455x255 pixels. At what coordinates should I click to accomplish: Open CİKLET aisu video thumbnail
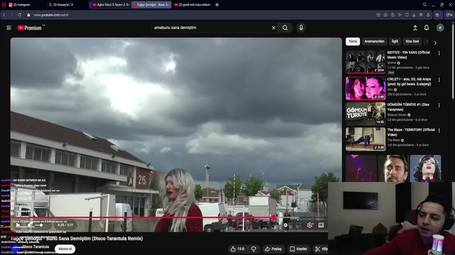point(365,88)
